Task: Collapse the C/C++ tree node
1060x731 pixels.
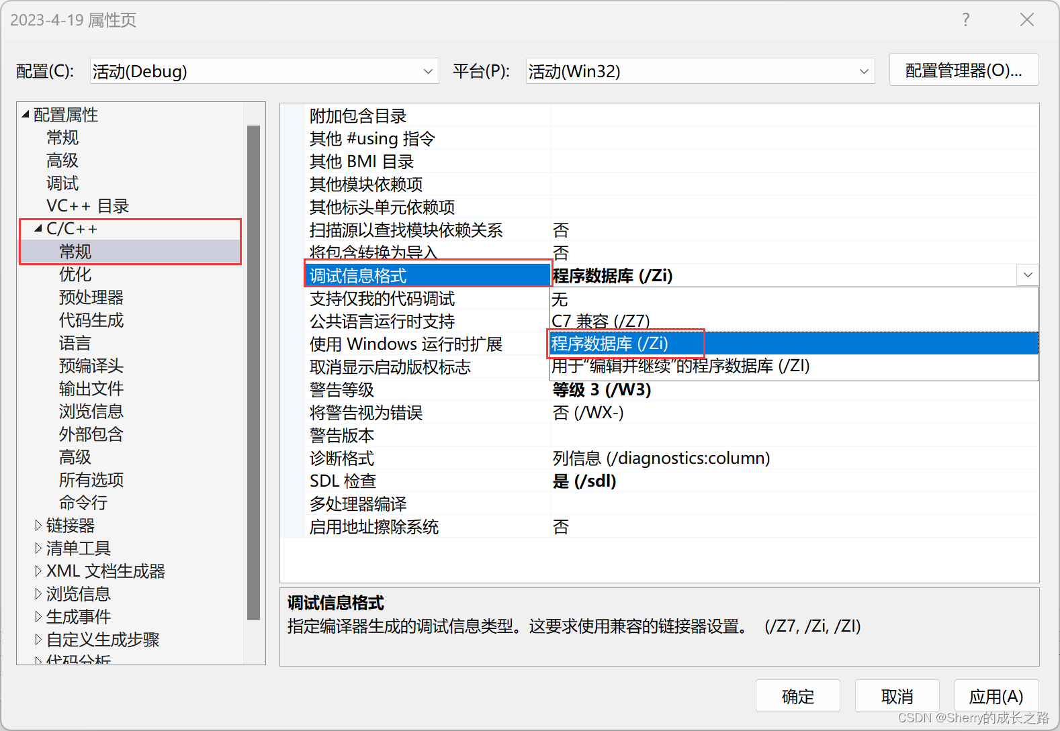Action: click(x=38, y=229)
